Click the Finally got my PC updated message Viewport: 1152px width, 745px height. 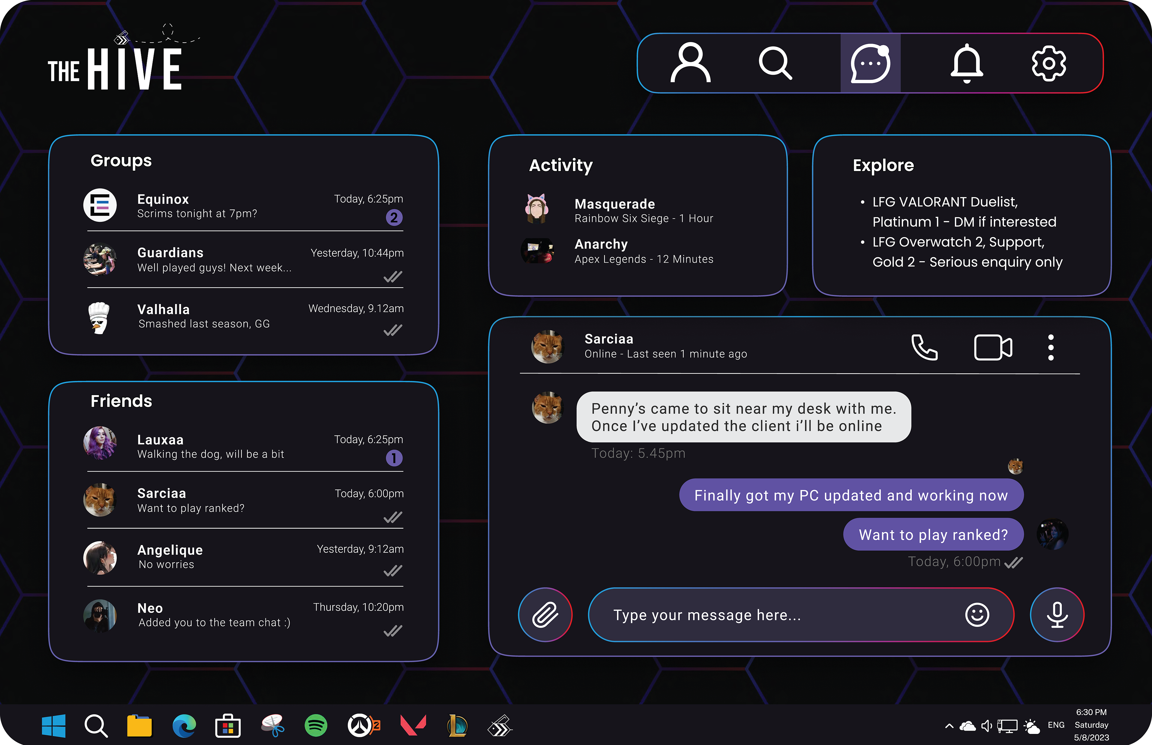851,495
